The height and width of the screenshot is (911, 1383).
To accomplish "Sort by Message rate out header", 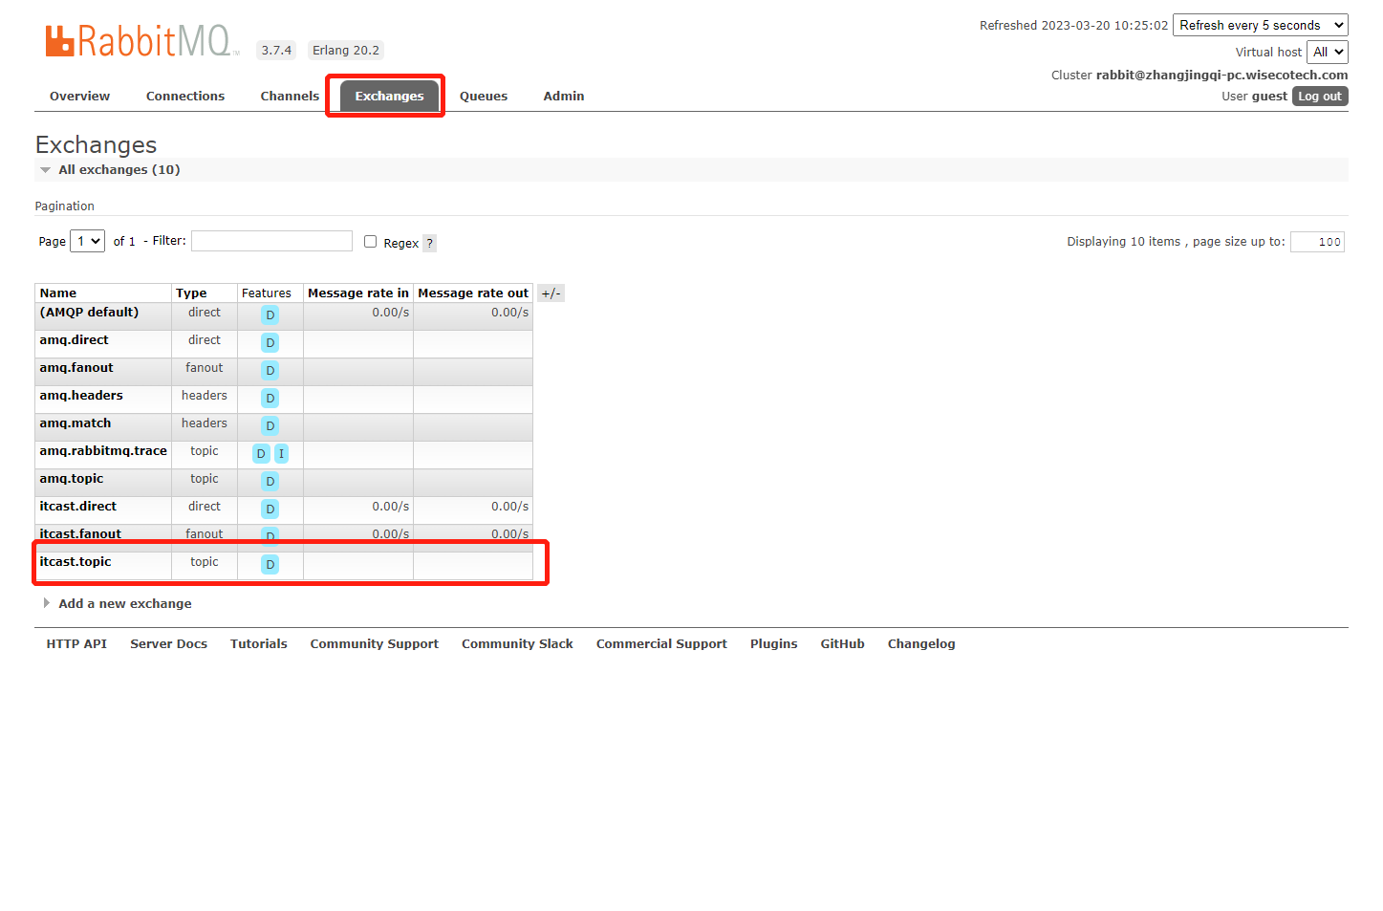I will coord(473,293).
